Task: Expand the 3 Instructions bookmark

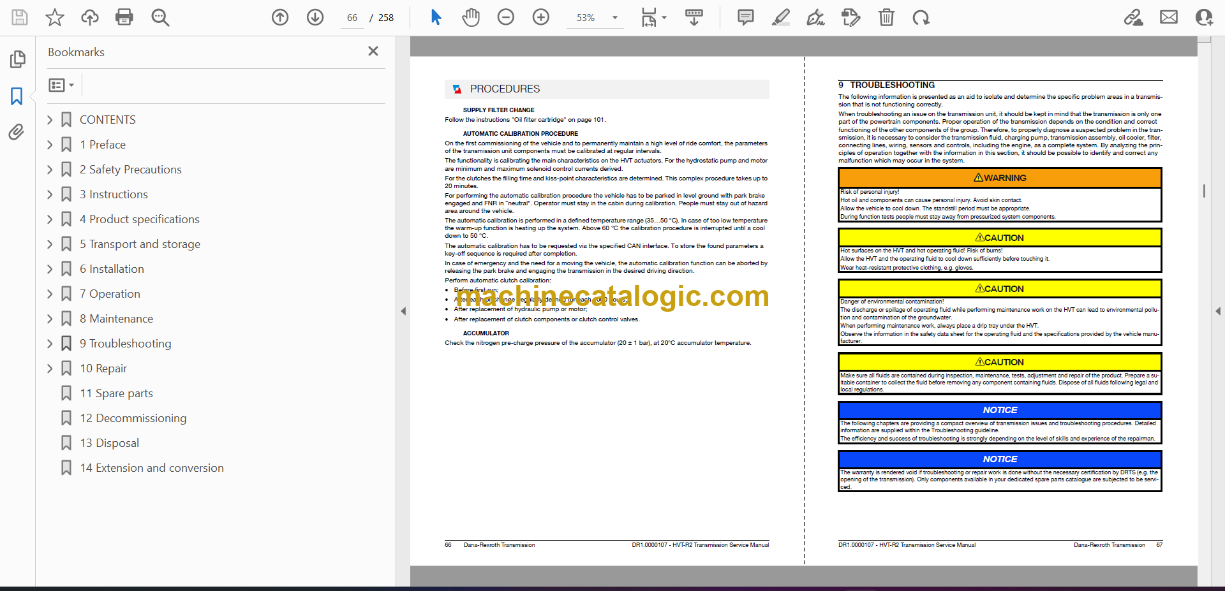Action: pos(50,194)
